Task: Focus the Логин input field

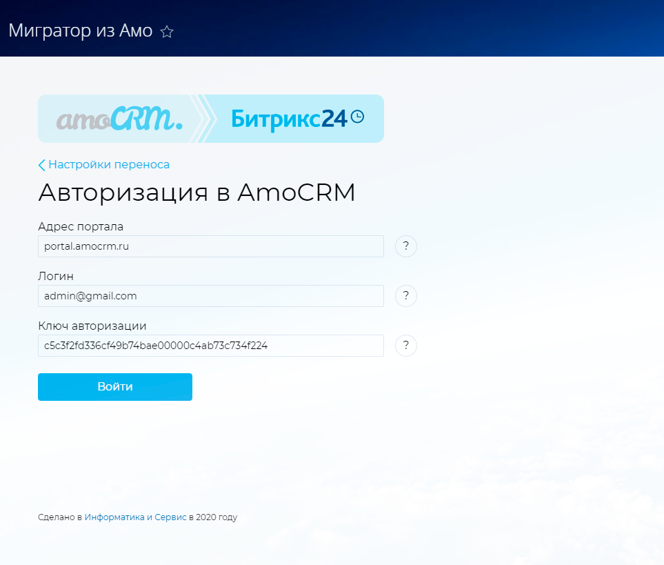Action: tap(211, 296)
